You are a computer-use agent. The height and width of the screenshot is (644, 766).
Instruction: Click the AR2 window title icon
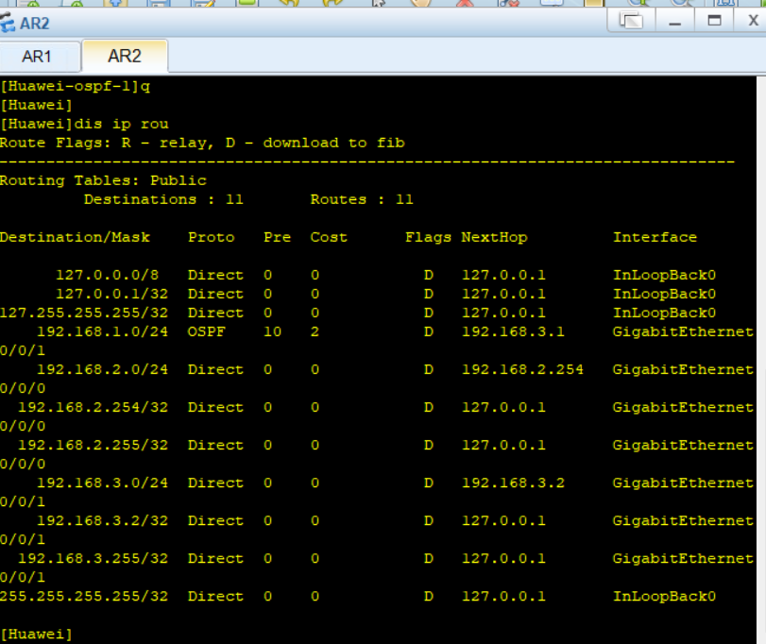point(8,23)
